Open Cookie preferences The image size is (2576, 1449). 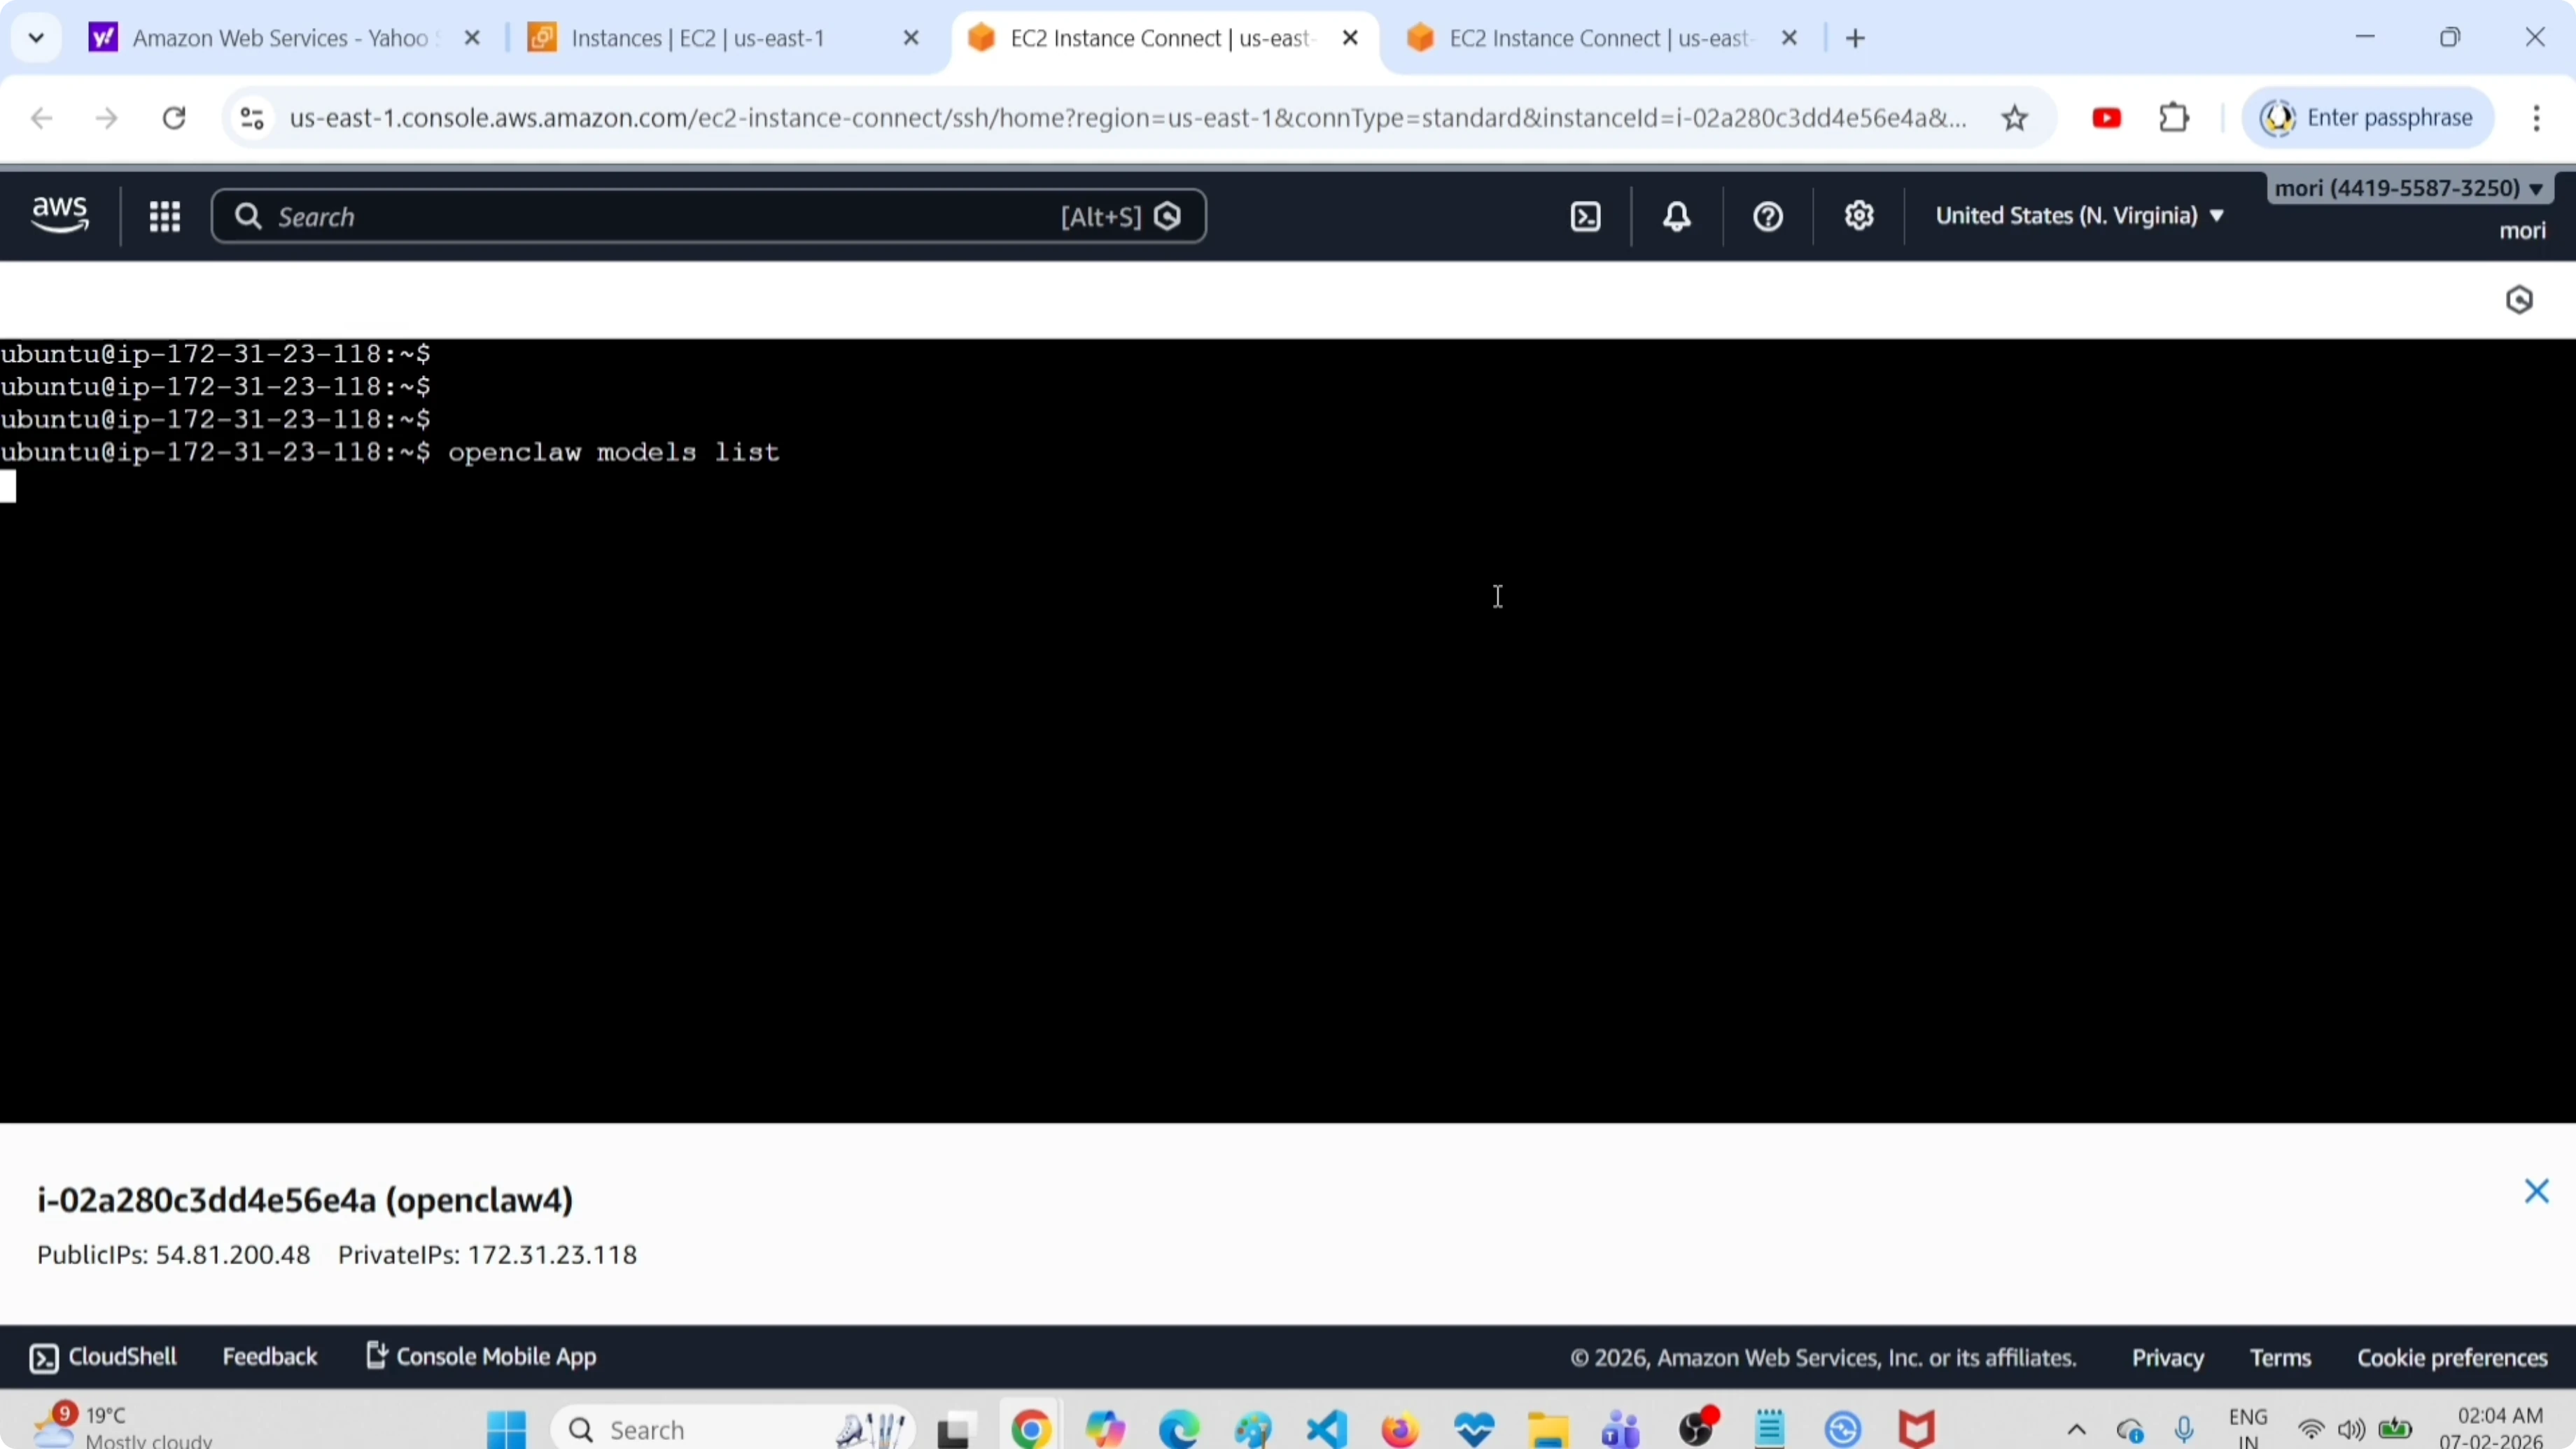2451,1357
